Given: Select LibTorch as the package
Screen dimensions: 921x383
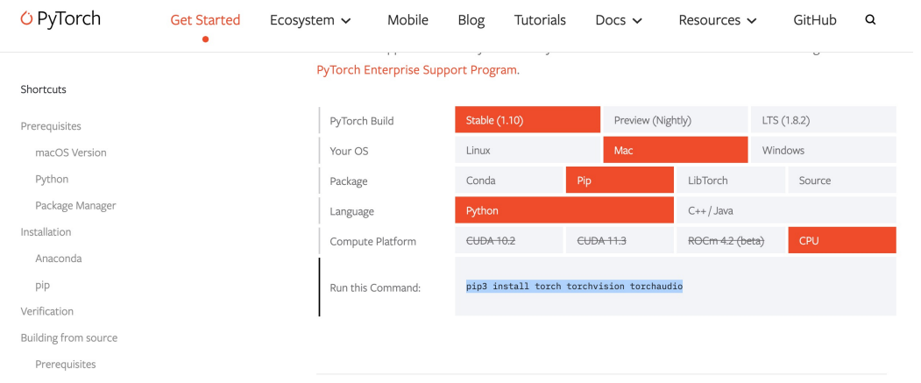Looking at the screenshot, I should point(731,180).
